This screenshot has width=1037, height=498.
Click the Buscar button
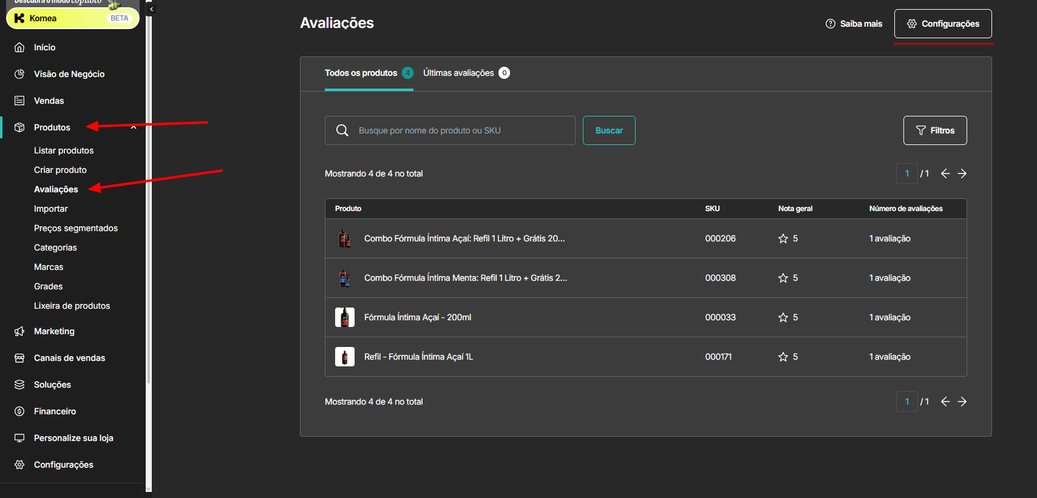point(609,130)
